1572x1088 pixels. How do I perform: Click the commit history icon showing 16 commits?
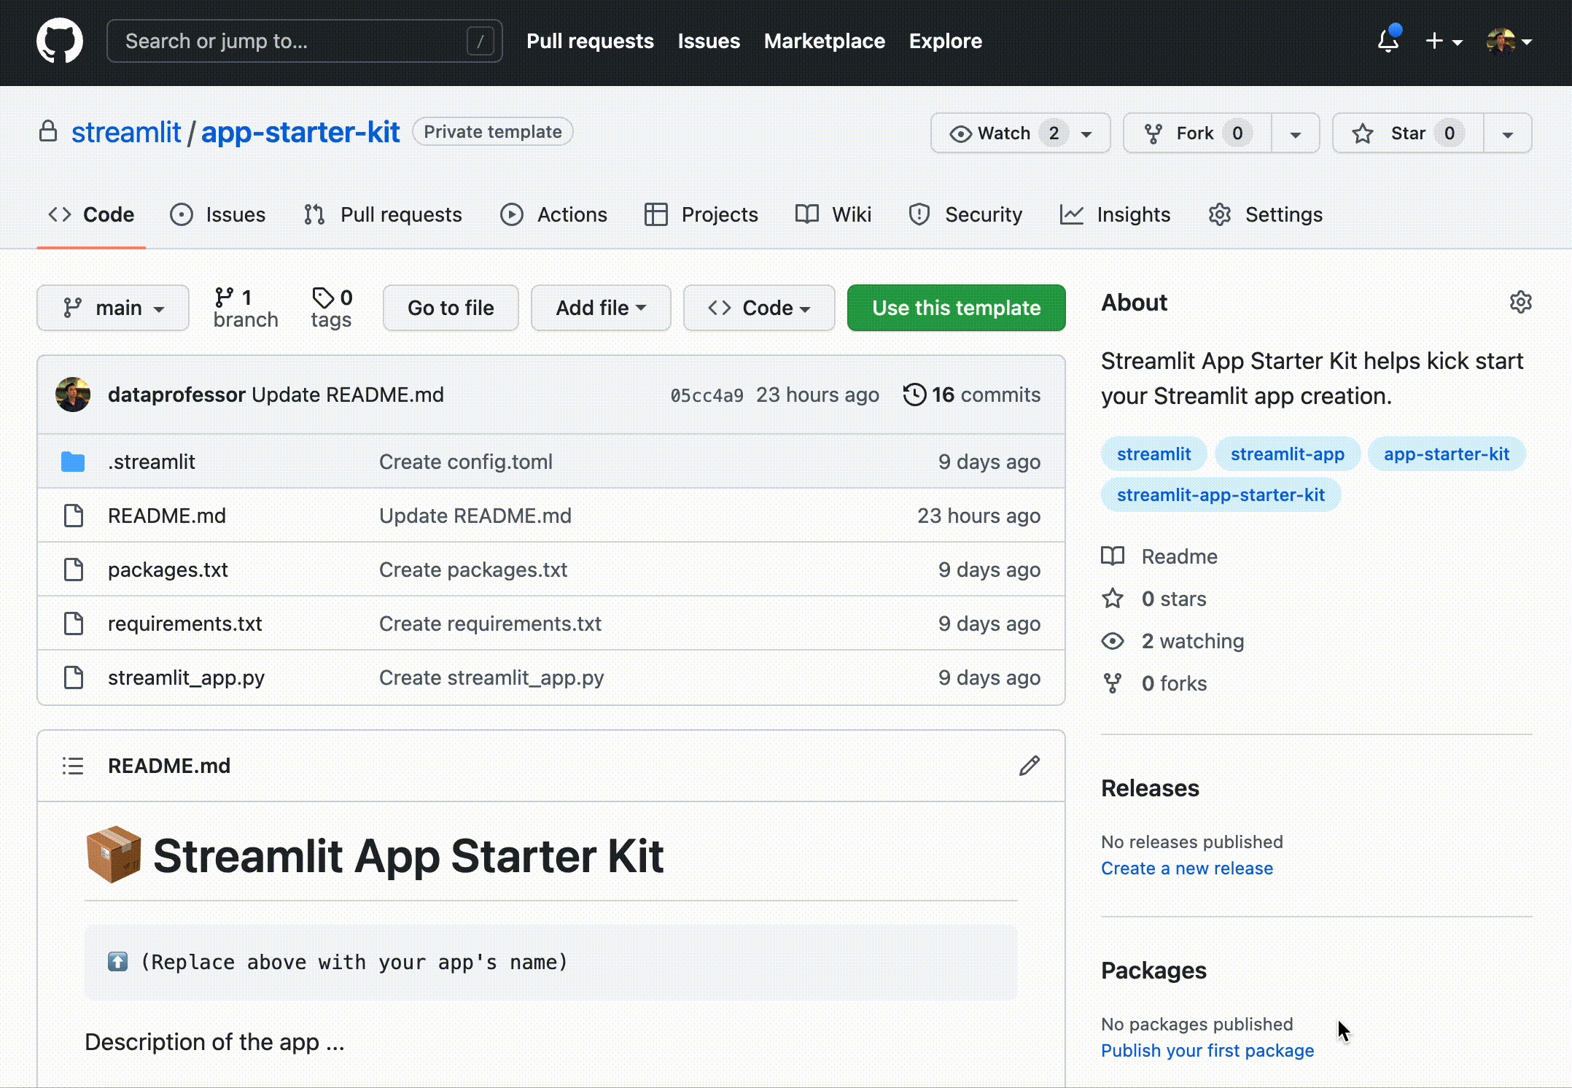click(x=914, y=395)
